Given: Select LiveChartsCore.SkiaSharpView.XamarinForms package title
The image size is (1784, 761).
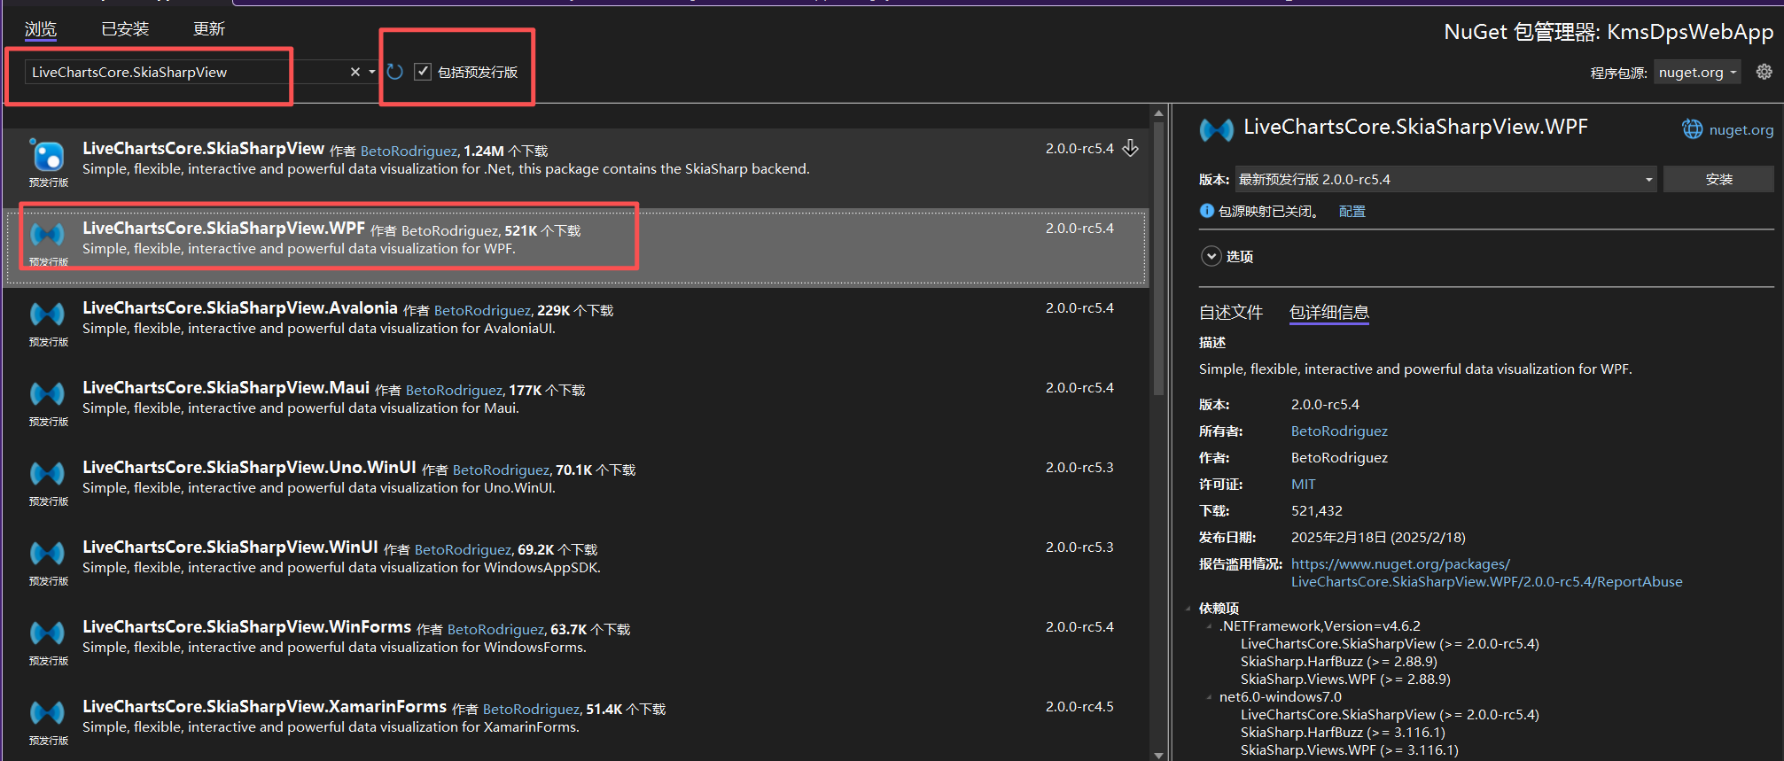Looking at the screenshot, I should pos(265,706).
